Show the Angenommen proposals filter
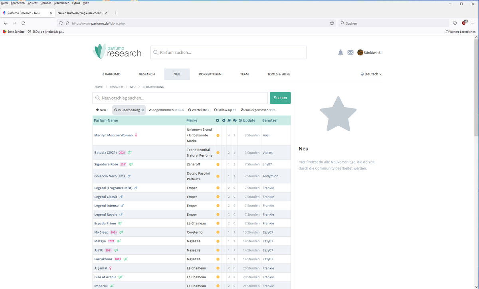Image resolution: width=479 pixels, height=289 pixels. click(x=166, y=110)
